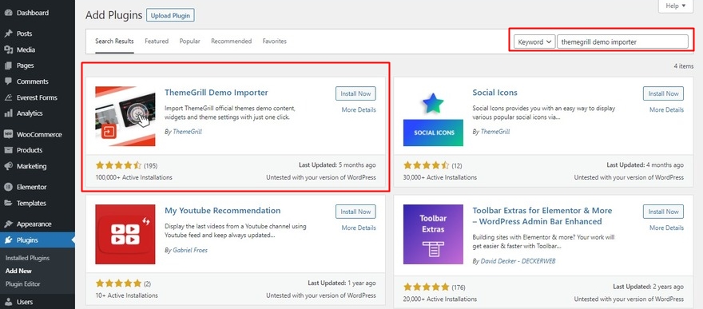The image size is (703, 309).
Task: Select the Add New submenu item
Action: click(18, 271)
